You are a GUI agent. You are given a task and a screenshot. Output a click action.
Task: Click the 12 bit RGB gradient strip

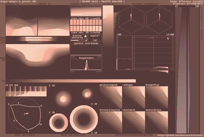click(x=26, y=91)
